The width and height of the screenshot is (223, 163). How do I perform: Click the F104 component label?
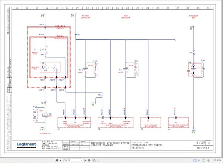click(203, 61)
